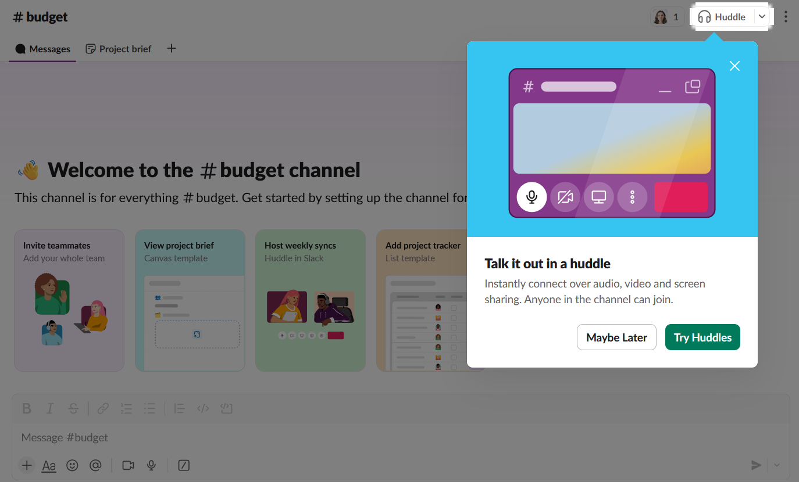Open the attachments plus menu

click(26, 465)
